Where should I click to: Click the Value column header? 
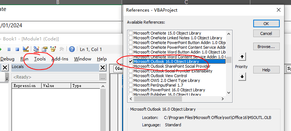tap(56, 86)
